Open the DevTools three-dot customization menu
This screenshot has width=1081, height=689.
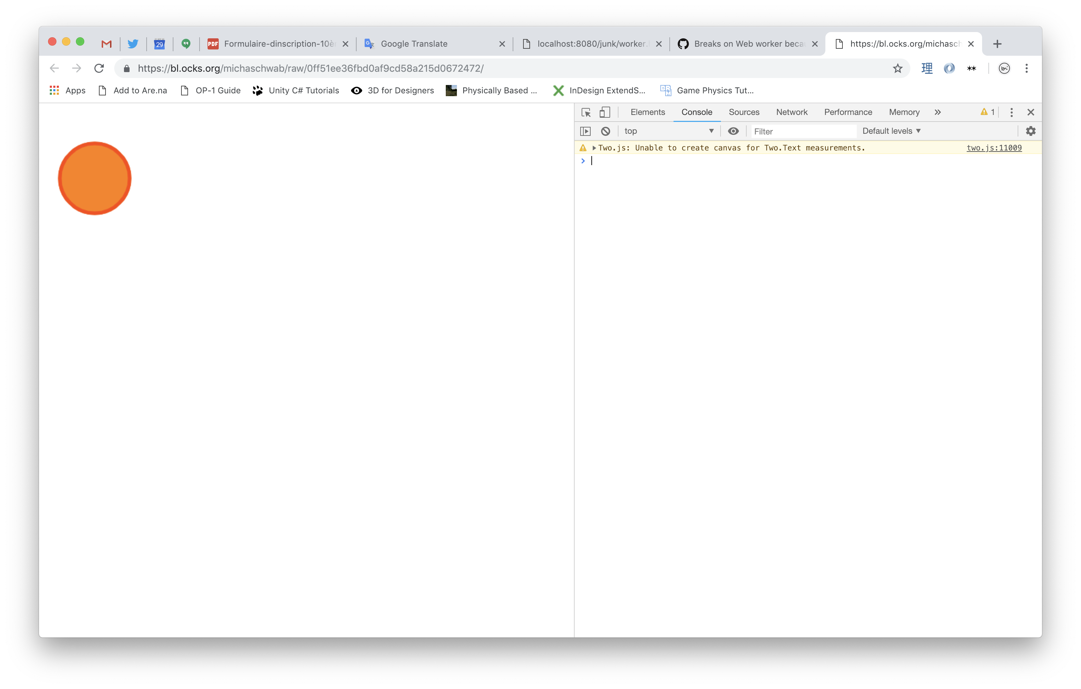tap(1011, 112)
